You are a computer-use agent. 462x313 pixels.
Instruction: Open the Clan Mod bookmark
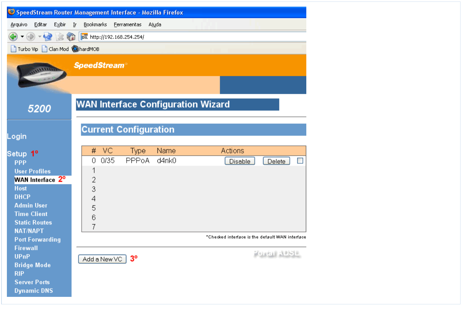click(55, 49)
